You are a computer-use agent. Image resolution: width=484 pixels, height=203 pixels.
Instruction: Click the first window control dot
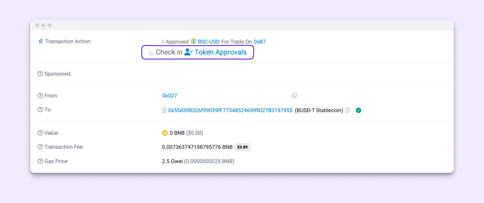point(37,25)
